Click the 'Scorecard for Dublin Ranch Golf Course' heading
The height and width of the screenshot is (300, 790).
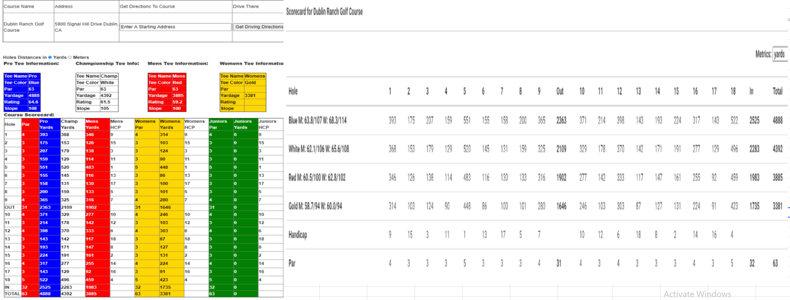[x=324, y=12]
